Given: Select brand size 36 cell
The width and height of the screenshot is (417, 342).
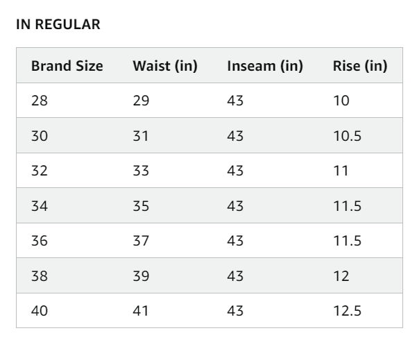Looking at the screenshot, I should point(40,241).
